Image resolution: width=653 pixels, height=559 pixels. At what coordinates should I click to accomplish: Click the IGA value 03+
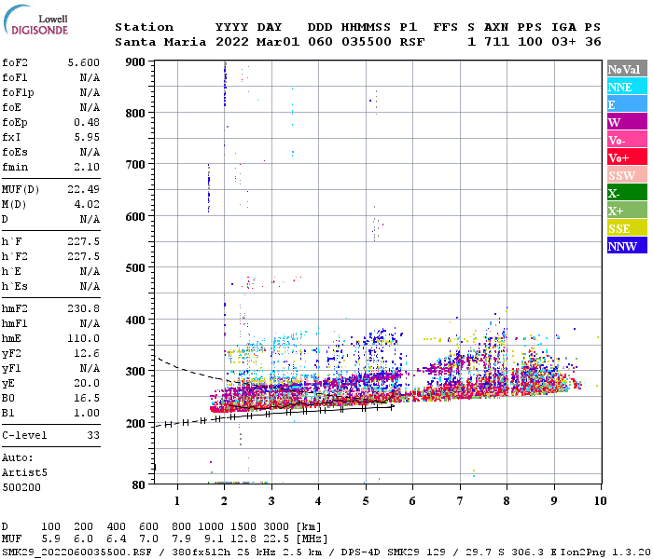pos(563,42)
